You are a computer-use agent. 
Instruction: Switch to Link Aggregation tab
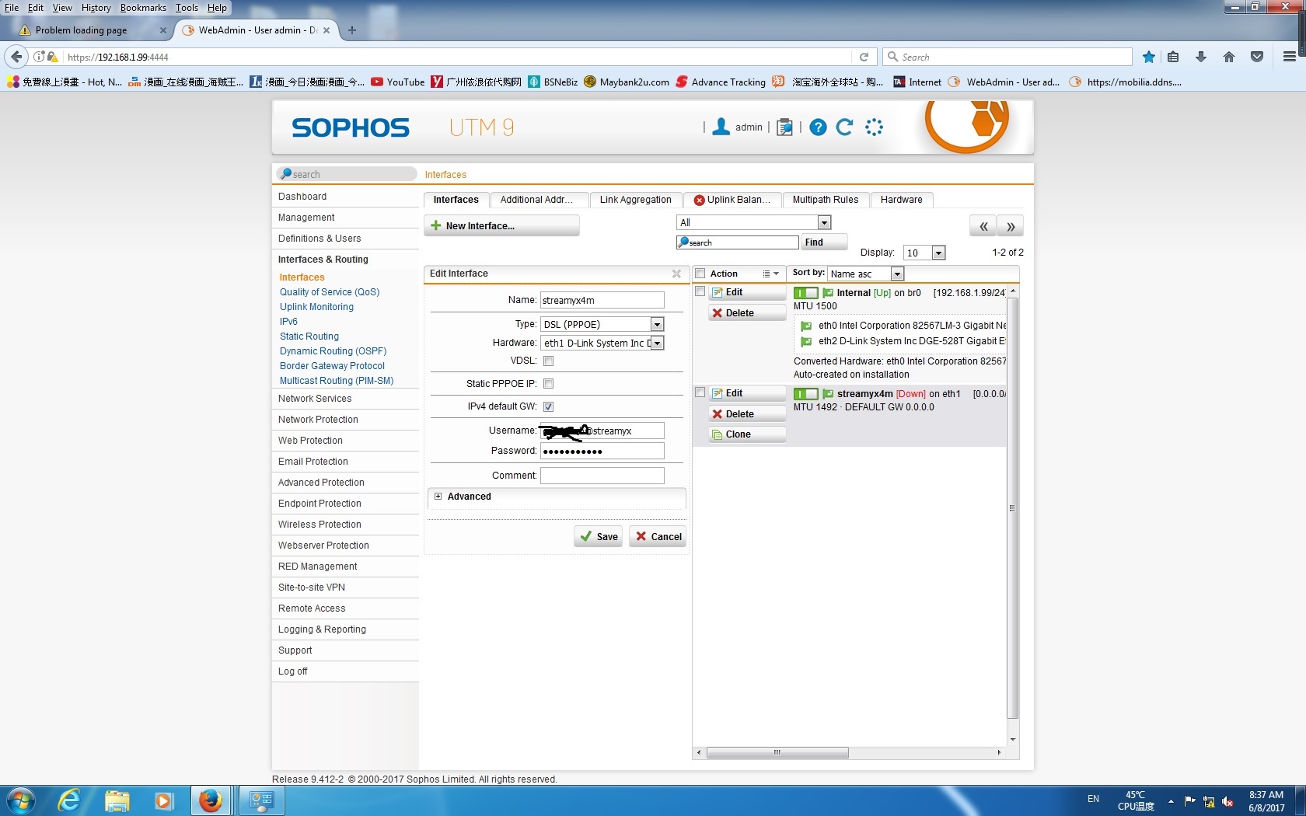[635, 200]
